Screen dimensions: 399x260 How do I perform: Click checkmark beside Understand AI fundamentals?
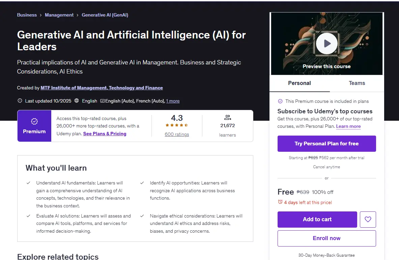[x=28, y=183]
